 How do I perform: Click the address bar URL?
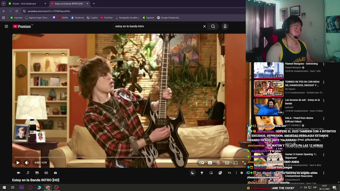pyautogui.click(x=49, y=11)
